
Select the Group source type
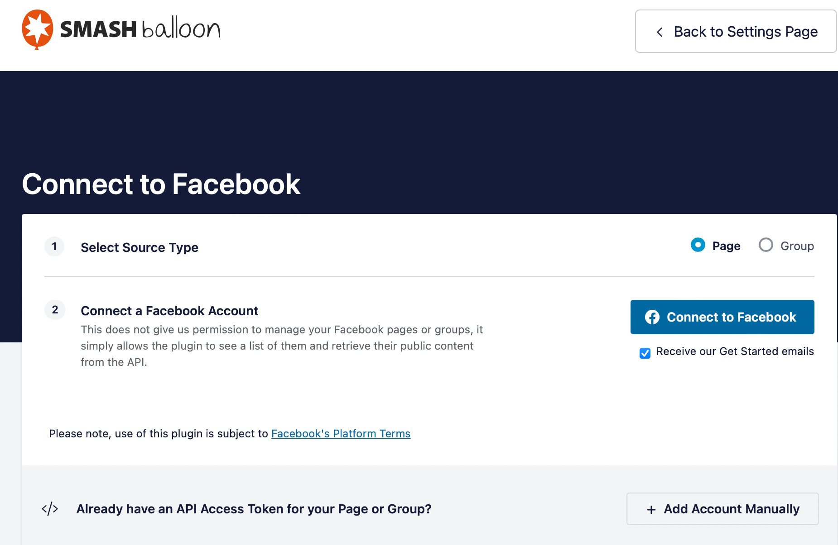pyautogui.click(x=766, y=245)
